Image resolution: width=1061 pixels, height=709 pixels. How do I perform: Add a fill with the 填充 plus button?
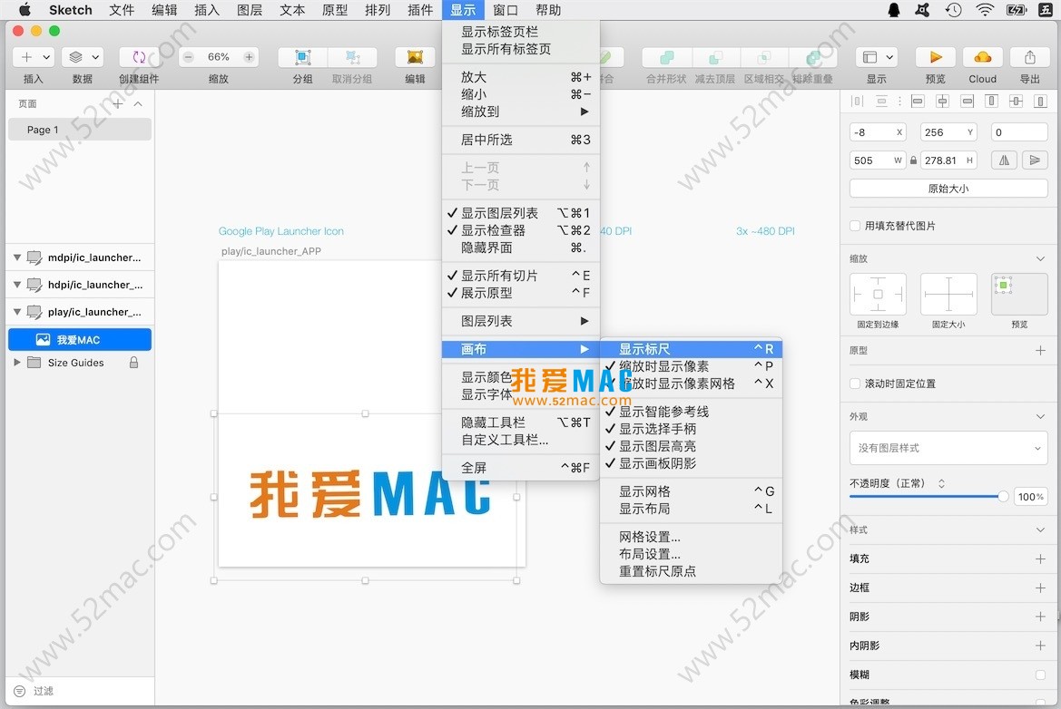1041,559
